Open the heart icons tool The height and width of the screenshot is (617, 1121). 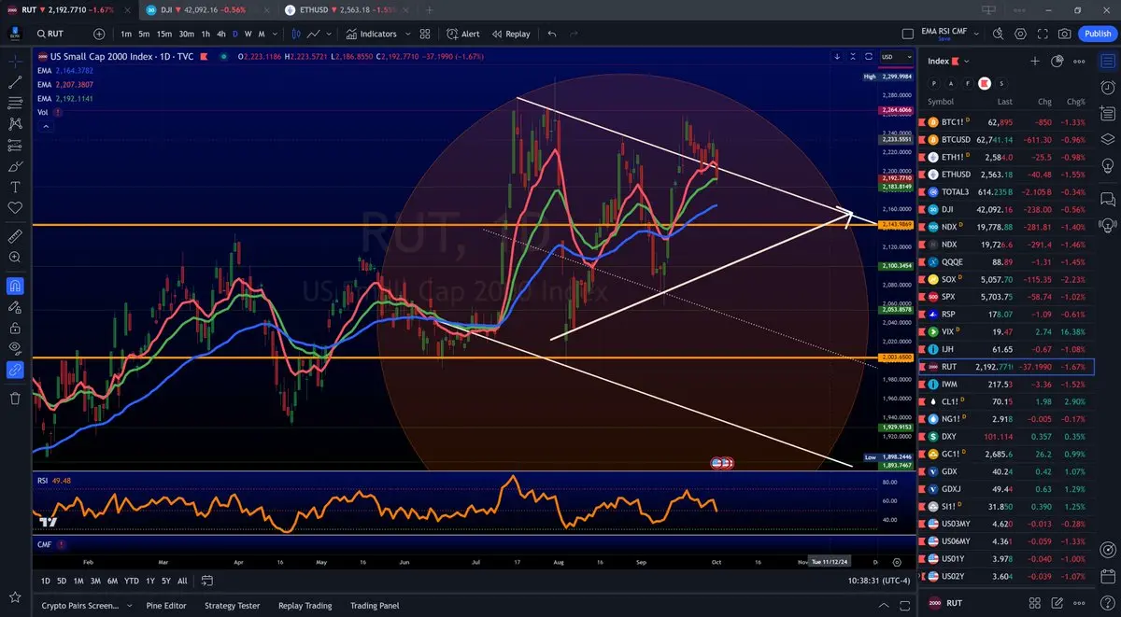[x=15, y=207]
